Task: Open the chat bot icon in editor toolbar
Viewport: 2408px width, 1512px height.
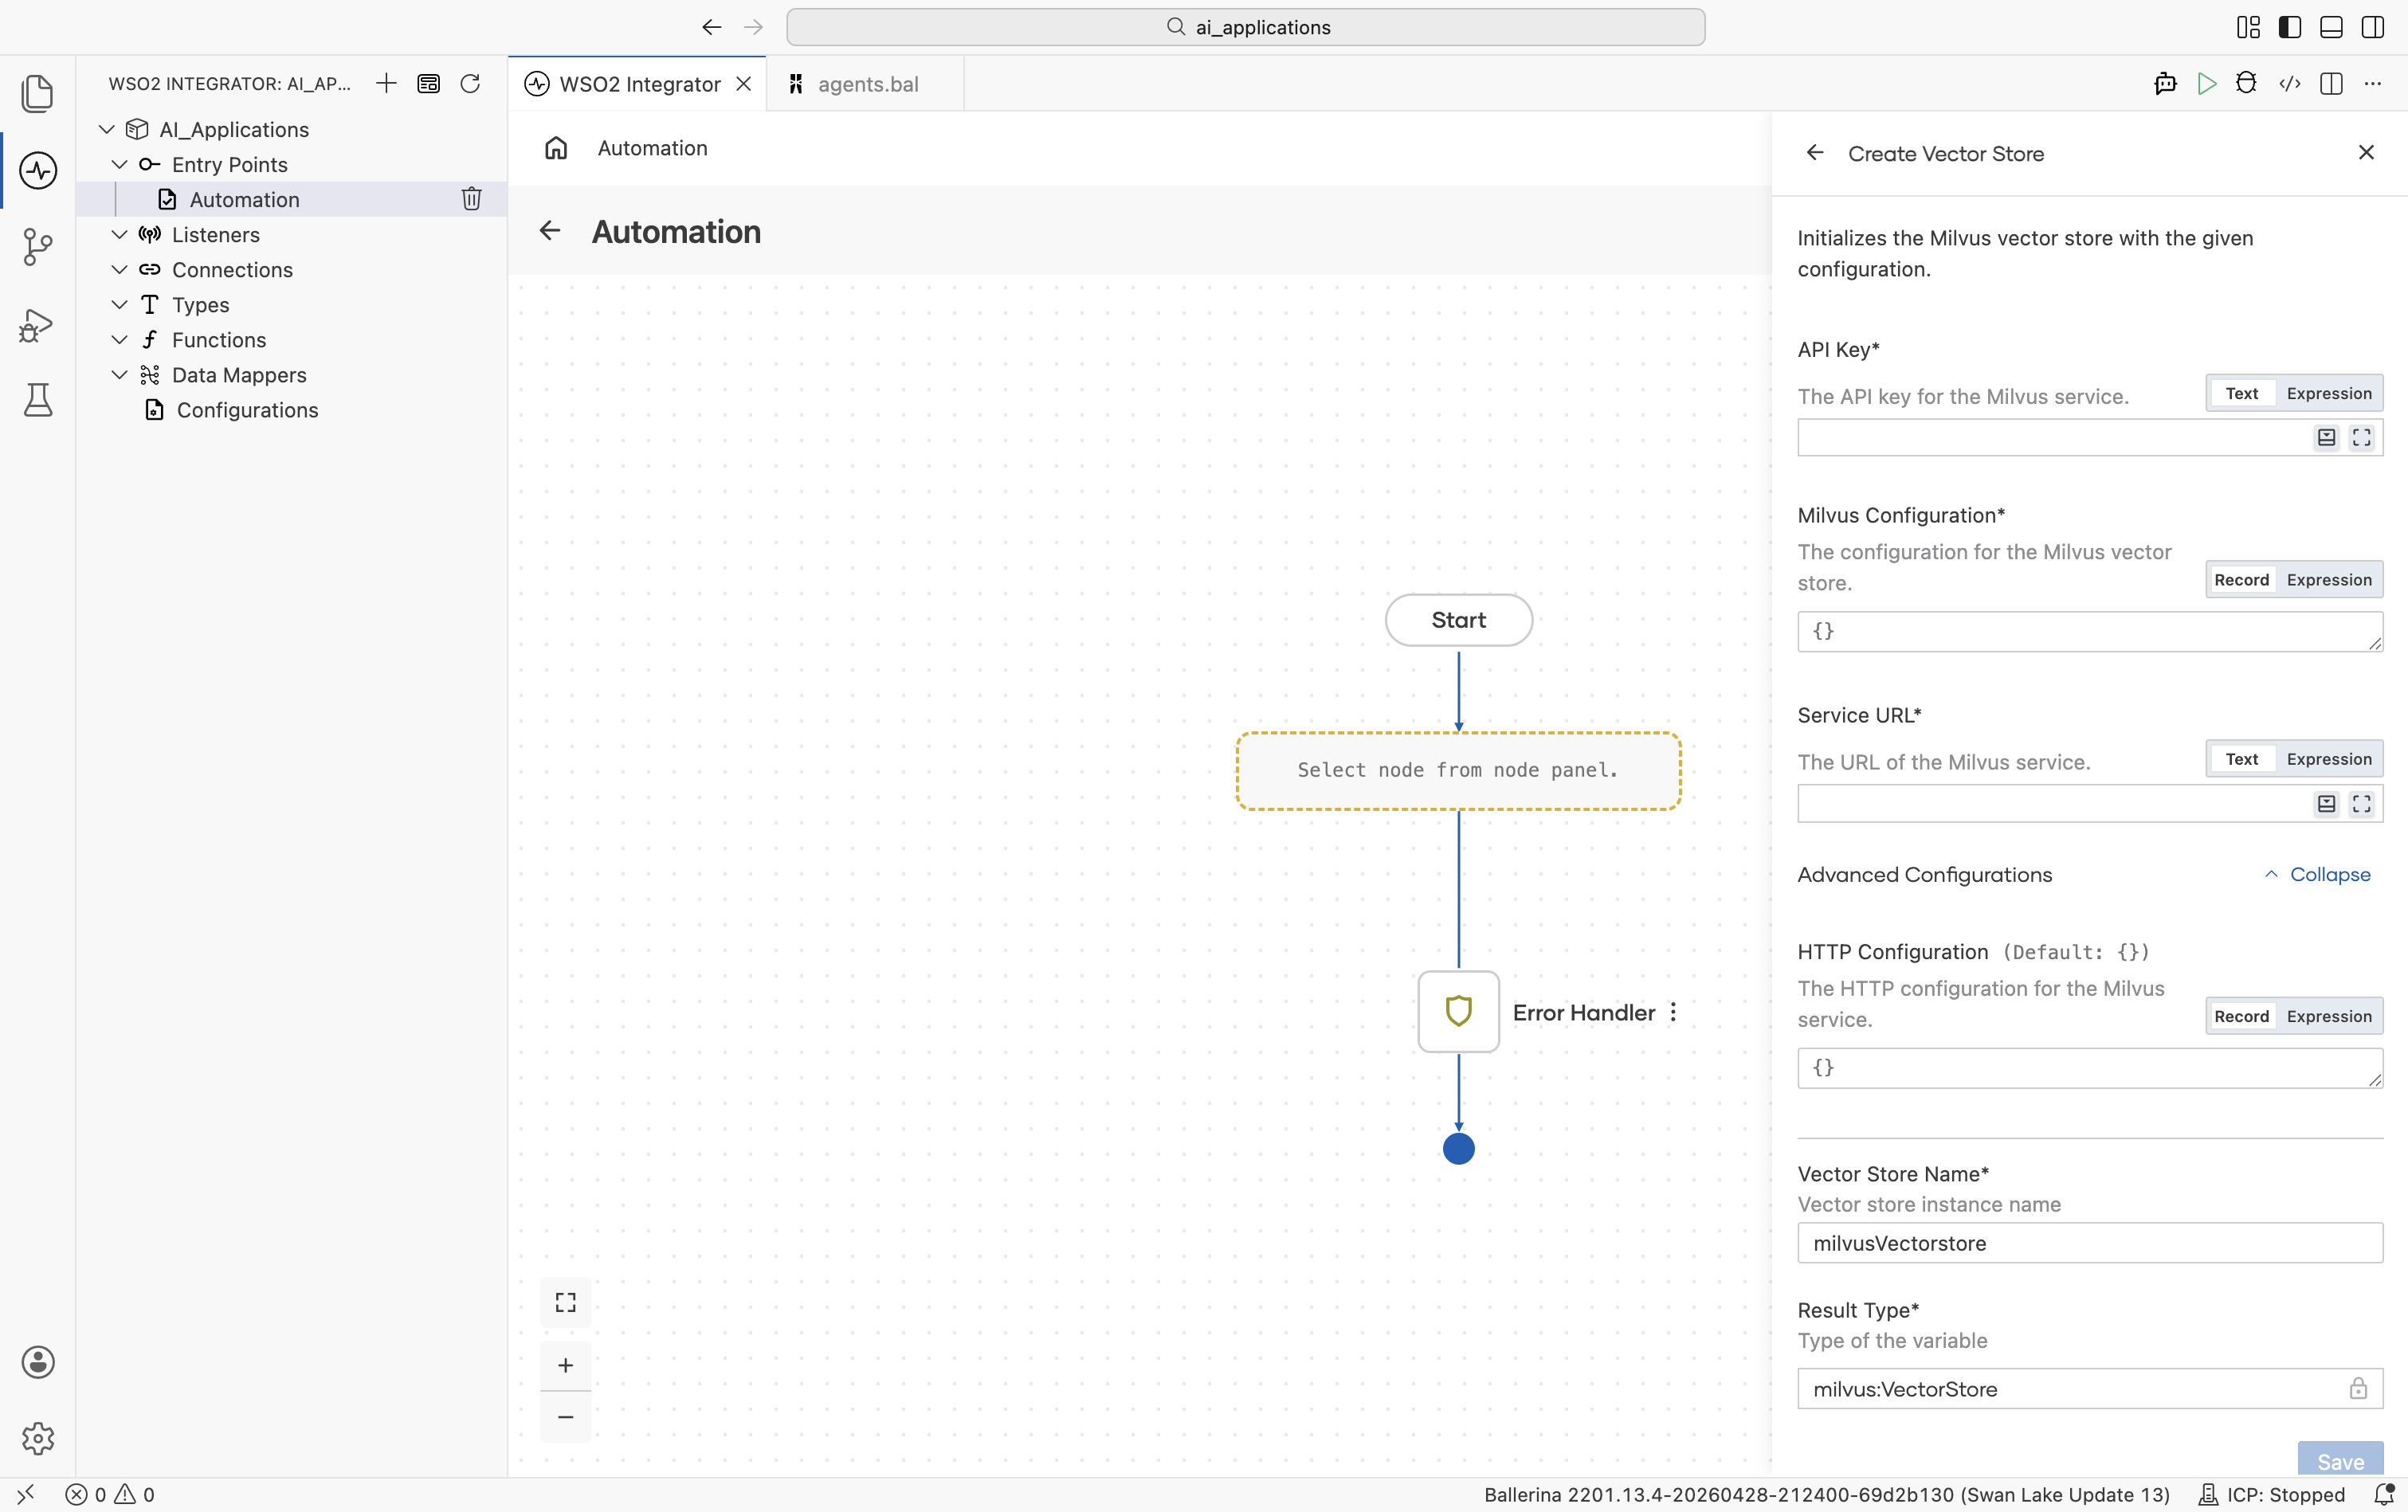Action: 2165,83
